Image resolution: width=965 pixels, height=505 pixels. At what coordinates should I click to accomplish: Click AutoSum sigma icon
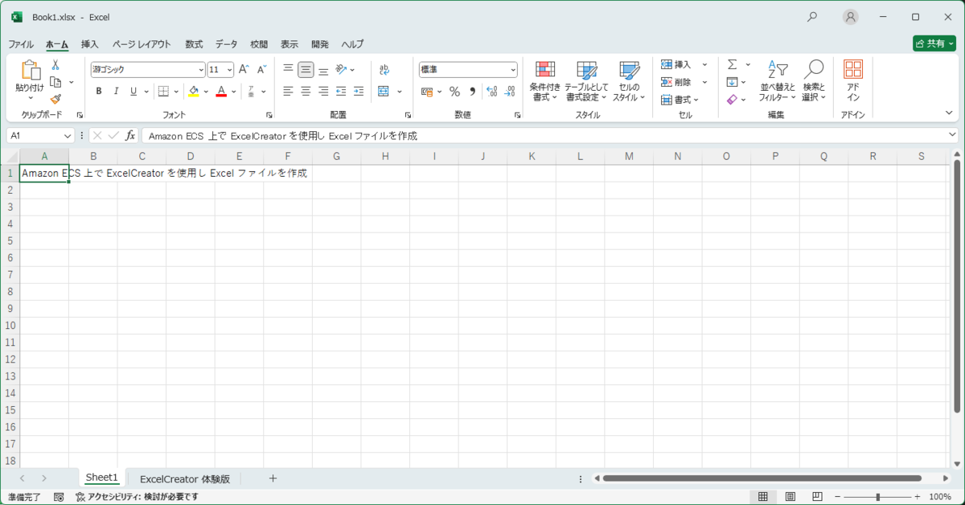coord(733,64)
